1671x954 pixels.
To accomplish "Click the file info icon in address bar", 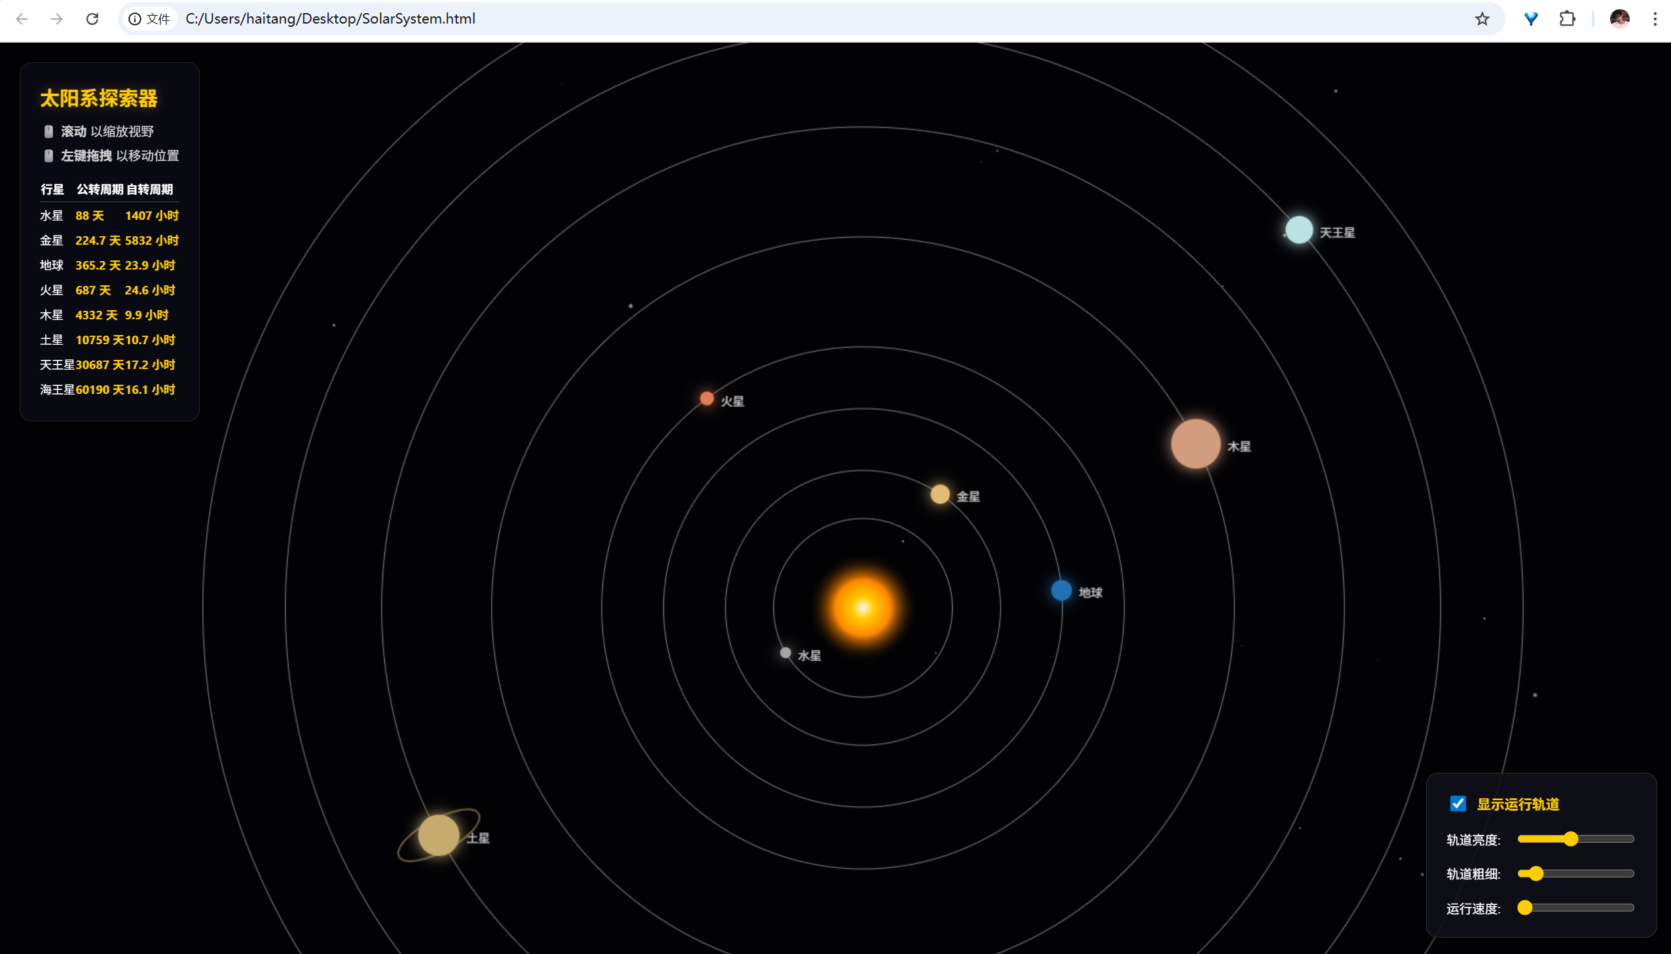I will 135,19.
